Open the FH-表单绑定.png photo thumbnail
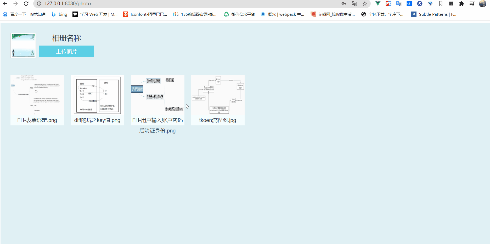490x244 pixels. pyautogui.click(x=37, y=95)
